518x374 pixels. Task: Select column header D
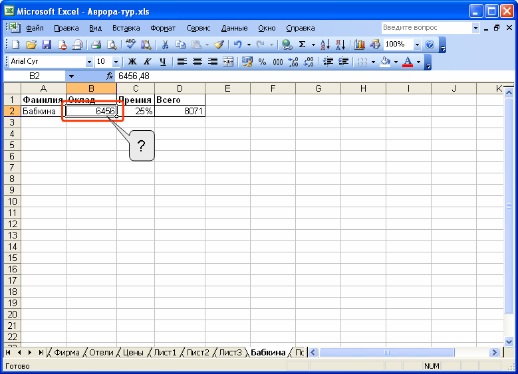180,88
